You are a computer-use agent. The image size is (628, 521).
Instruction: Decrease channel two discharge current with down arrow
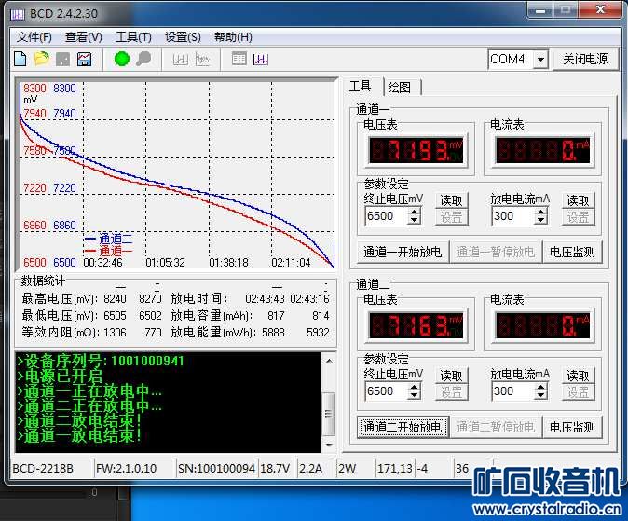(x=541, y=395)
